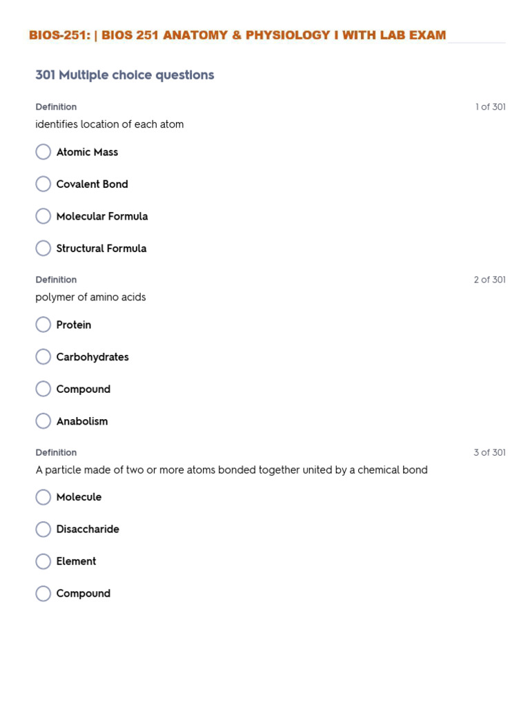530x707 pixels.
Task: Click the definition about atoms bonded together
Action: click(x=231, y=469)
